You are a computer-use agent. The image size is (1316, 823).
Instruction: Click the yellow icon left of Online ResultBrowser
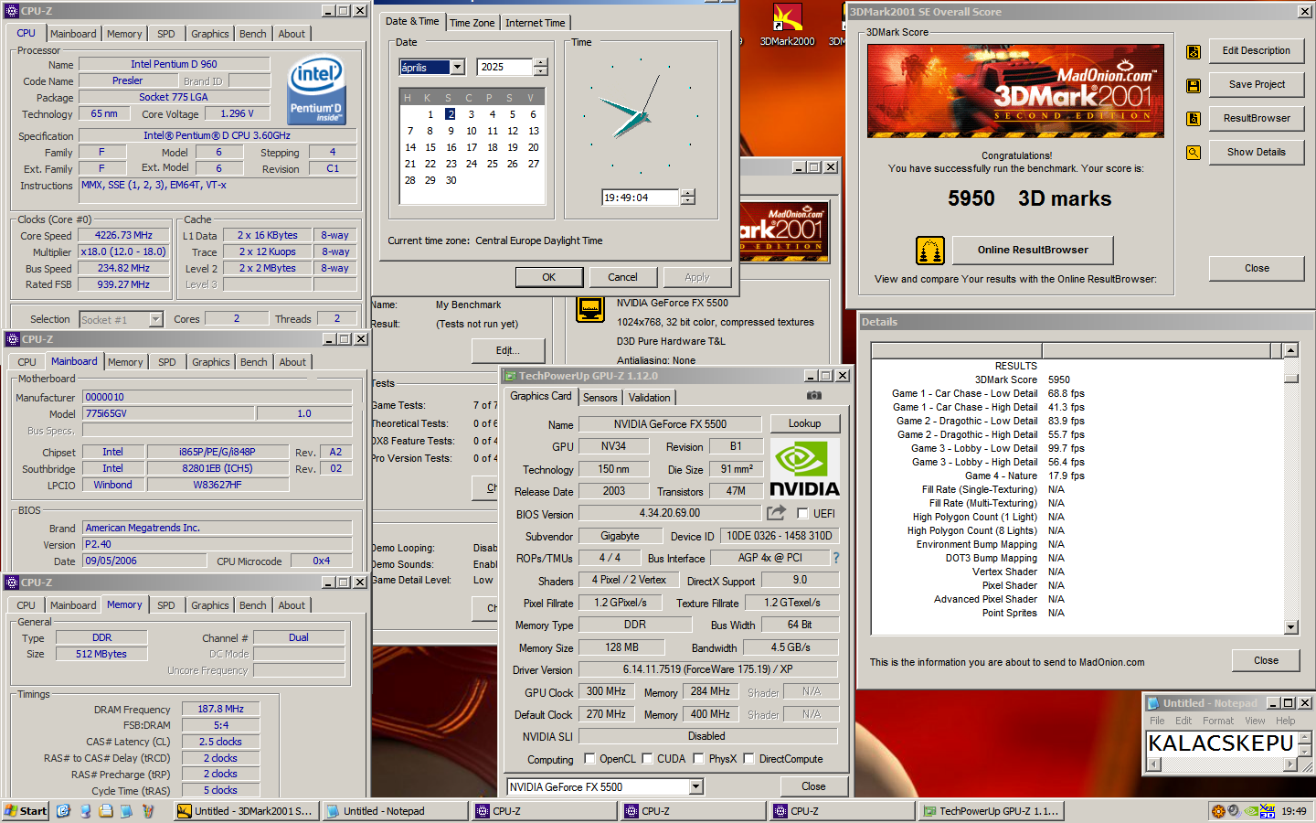pyautogui.click(x=929, y=251)
